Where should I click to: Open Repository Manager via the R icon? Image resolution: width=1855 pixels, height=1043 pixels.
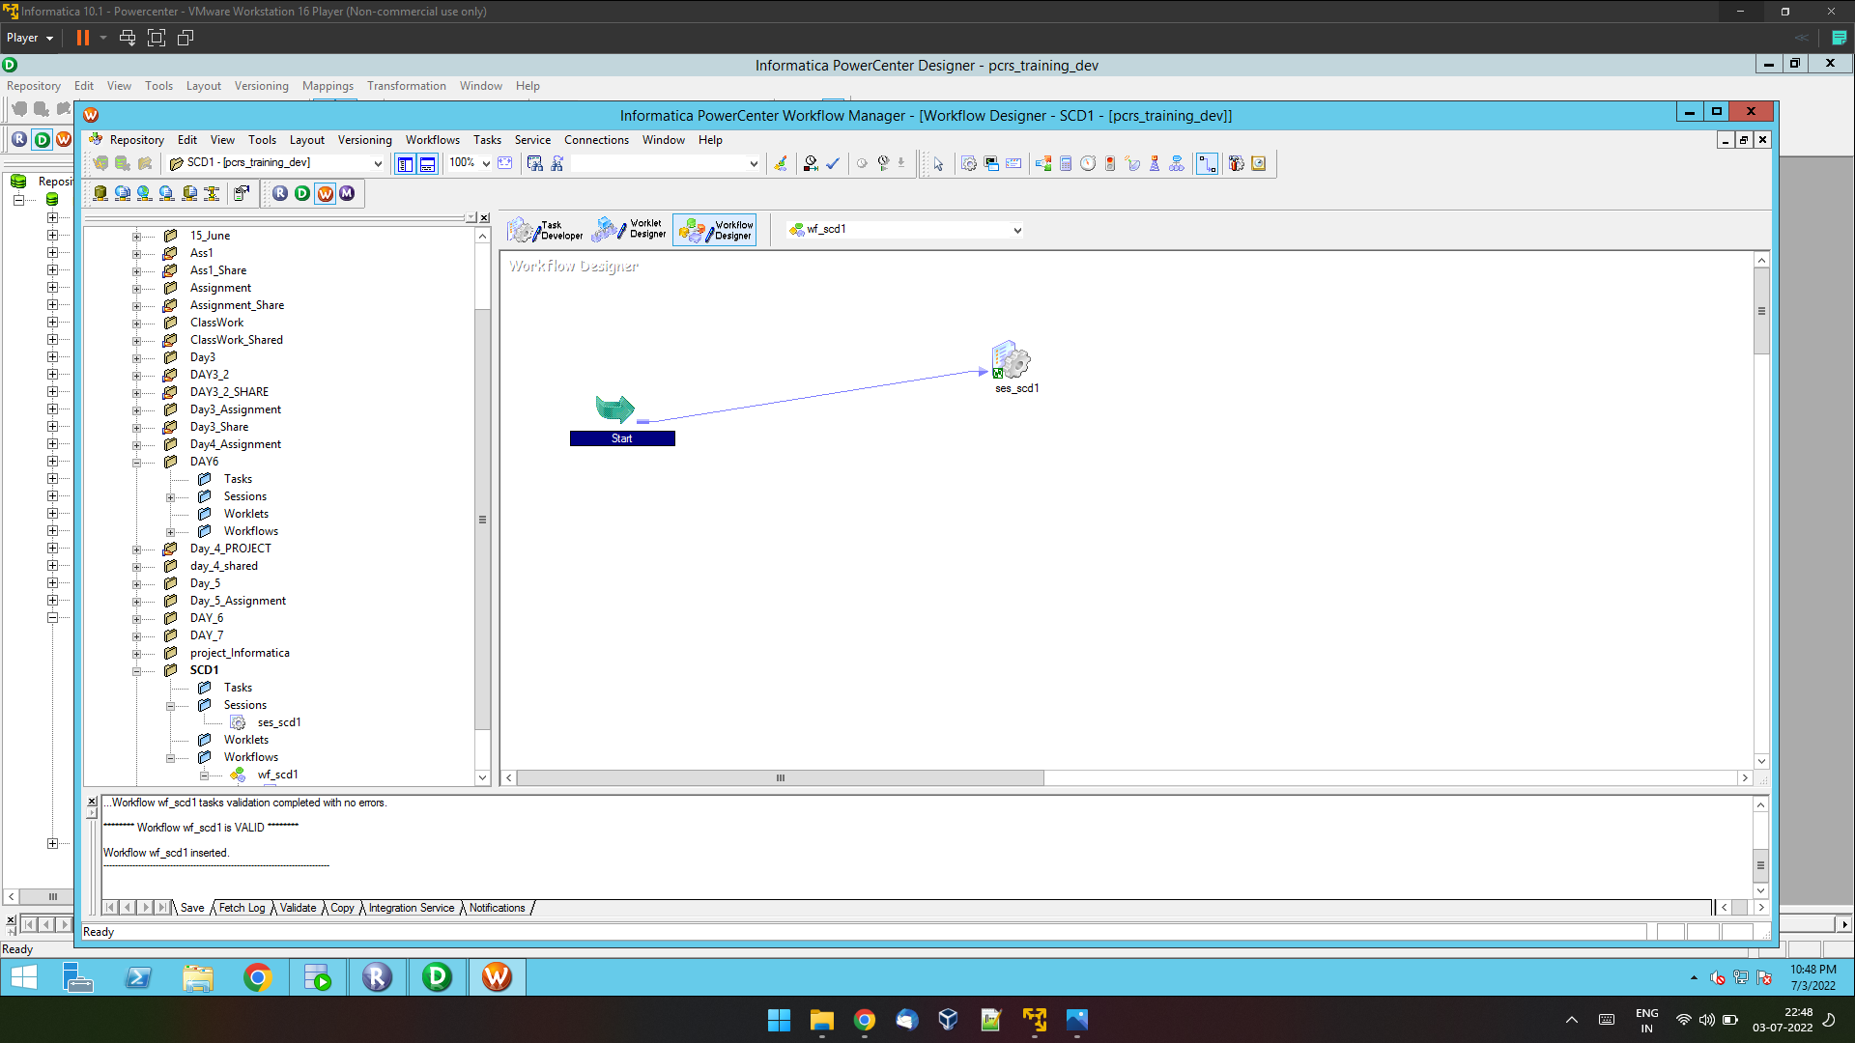pos(279,193)
